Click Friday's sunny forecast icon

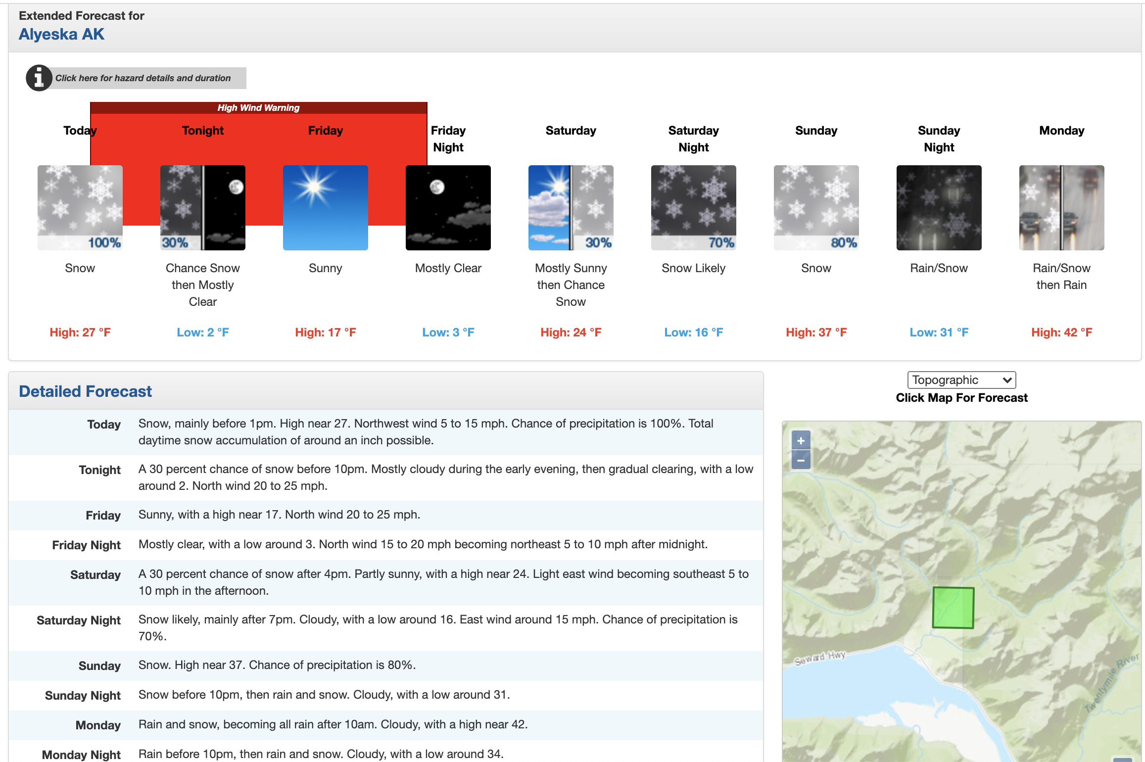(x=326, y=208)
